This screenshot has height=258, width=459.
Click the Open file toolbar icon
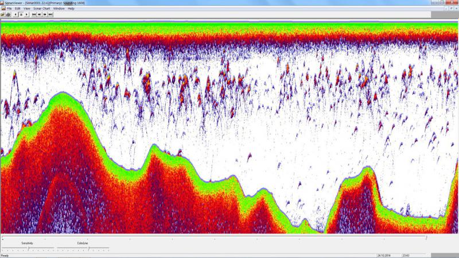coord(3,14)
